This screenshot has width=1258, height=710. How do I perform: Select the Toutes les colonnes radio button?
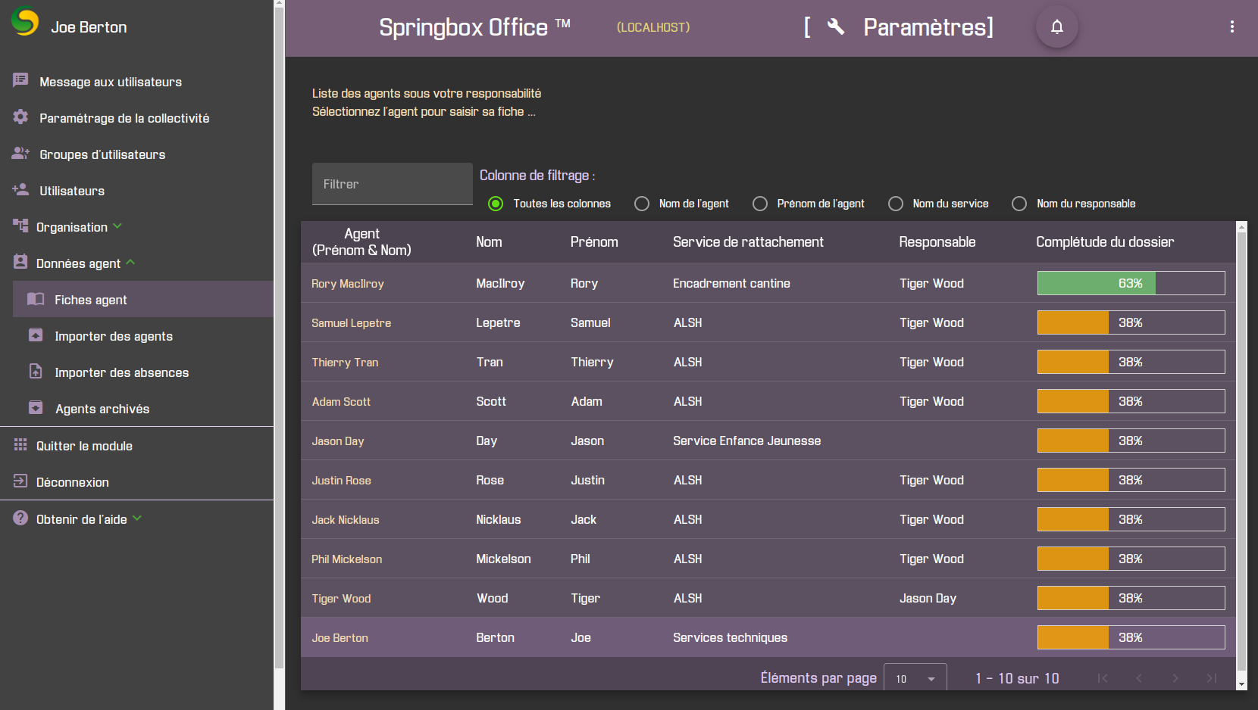pyautogui.click(x=496, y=204)
